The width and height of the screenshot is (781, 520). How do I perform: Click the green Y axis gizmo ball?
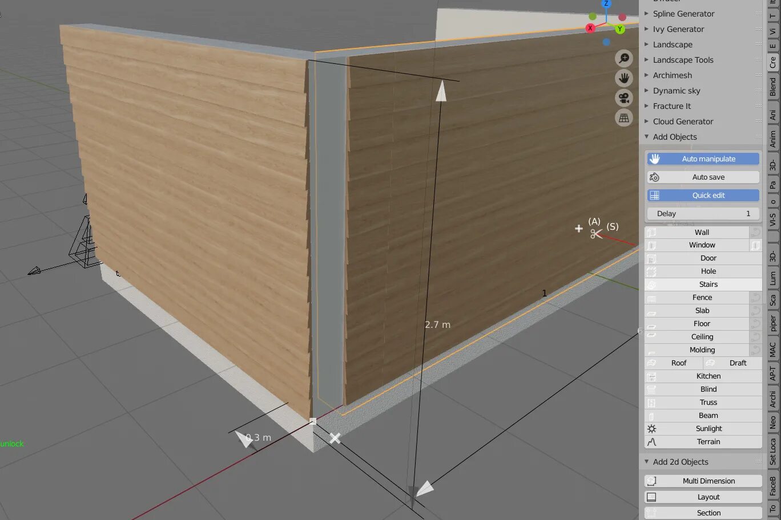620,29
